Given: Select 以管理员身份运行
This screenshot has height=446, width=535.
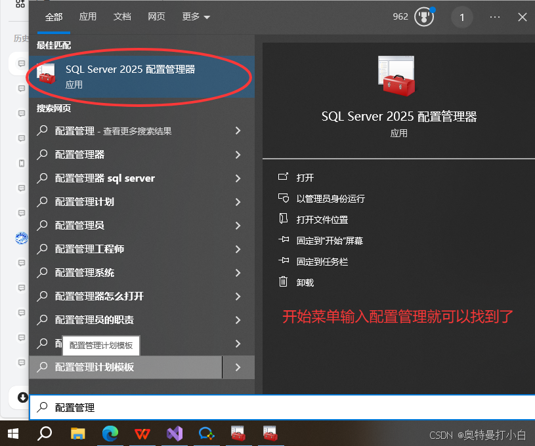Looking at the screenshot, I should (x=330, y=199).
